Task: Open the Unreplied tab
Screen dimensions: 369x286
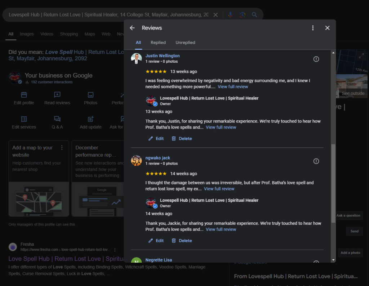Action: [185, 43]
